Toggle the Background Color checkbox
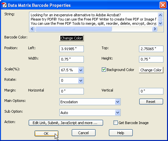Image resolution: width=168 pixels, height=141 pixels. pos(104,70)
